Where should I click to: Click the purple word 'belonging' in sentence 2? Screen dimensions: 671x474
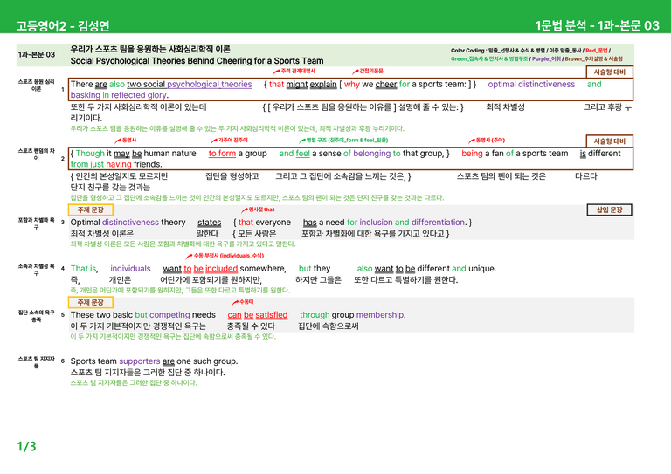[x=372, y=154]
